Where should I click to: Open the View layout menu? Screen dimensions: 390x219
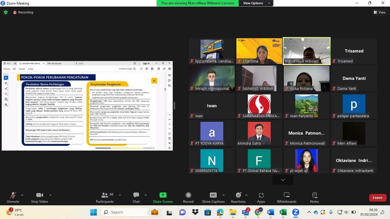pos(380,12)
